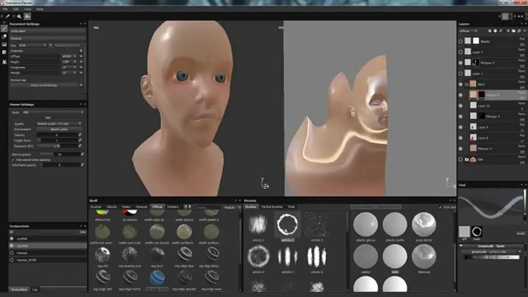The image size is (528, 297).
Task: Remove the Roughness channel with its minus button
Action: (81, 67)
